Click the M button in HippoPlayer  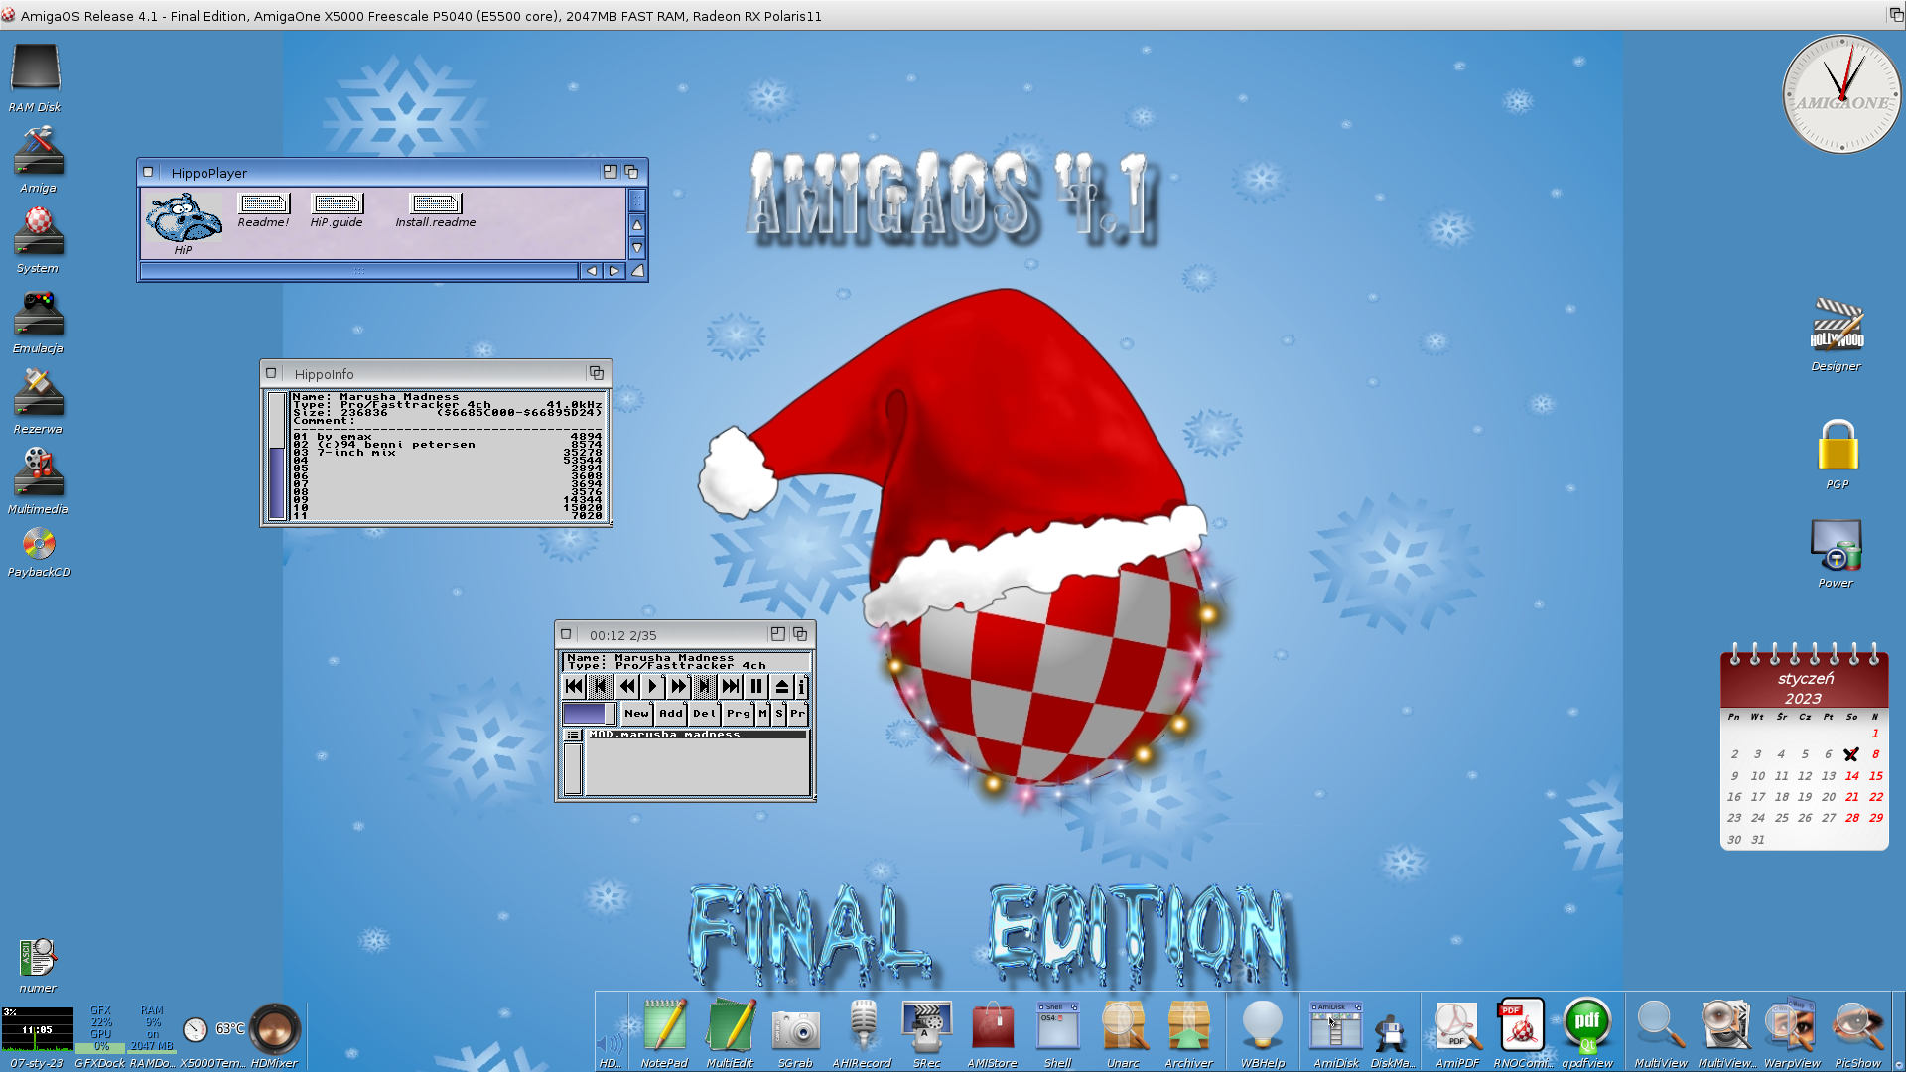pos(763,713)
